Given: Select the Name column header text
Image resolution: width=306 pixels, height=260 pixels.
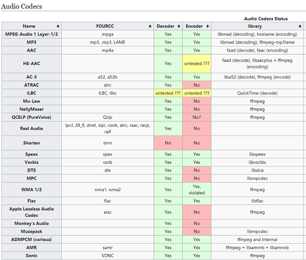Looking at the screenshot, I should pos(29,26).
